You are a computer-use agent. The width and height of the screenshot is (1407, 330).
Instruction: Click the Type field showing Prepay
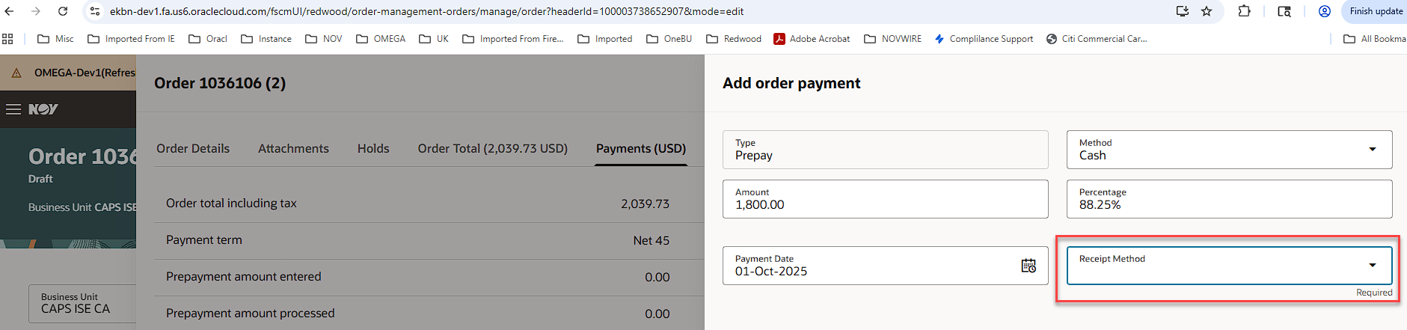[885, 150]
